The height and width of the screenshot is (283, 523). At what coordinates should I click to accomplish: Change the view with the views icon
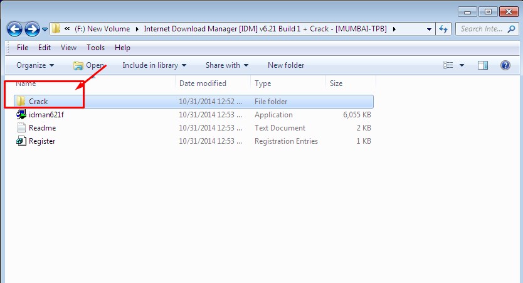click(x=448, y=65)
